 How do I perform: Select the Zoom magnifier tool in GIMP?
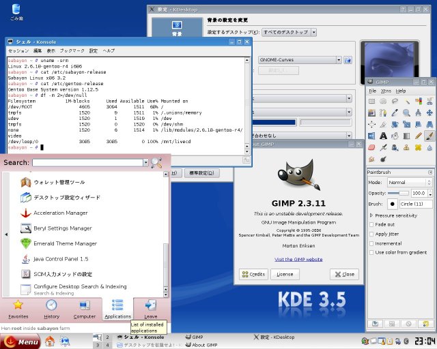click(407, 112)
